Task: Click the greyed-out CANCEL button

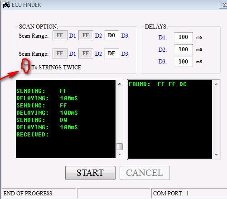Action: pos(145,173)
